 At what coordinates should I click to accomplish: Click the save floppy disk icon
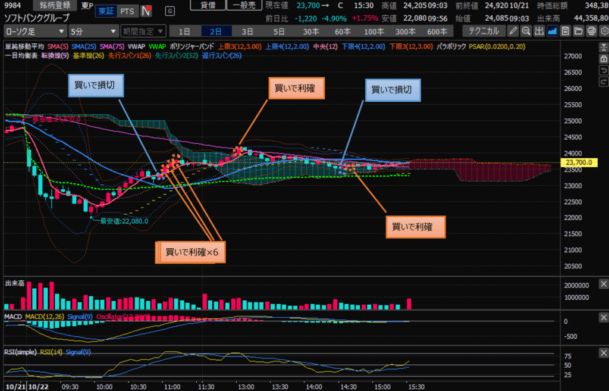click(566, 30)
